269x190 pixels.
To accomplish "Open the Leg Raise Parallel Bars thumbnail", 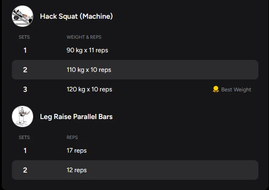I will (x=23, y=116).
